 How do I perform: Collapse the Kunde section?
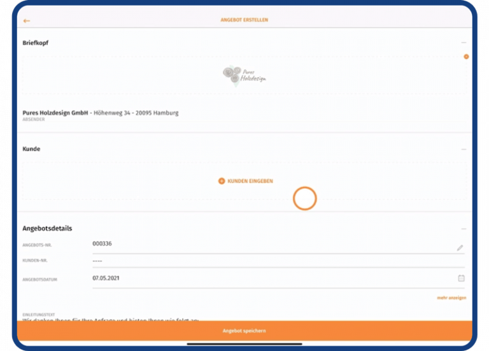[x=464, y=149]
